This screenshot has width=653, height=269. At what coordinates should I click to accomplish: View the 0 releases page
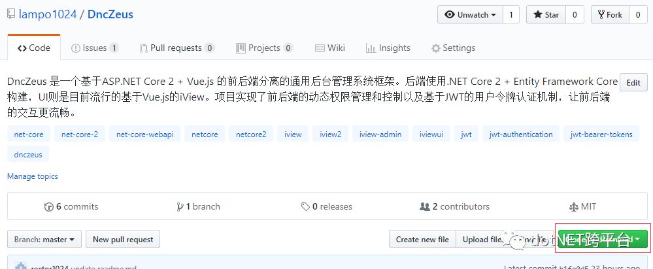[x=327, y=206]
